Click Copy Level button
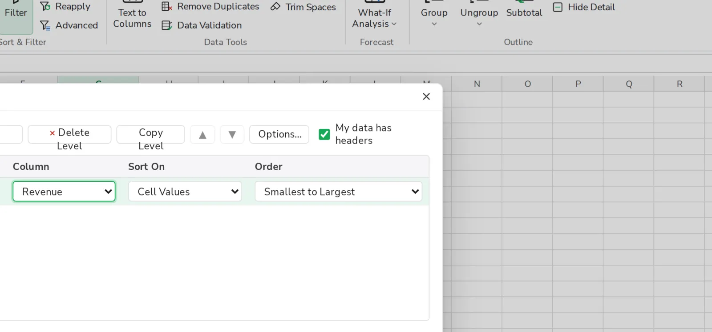 pos(151,135)
